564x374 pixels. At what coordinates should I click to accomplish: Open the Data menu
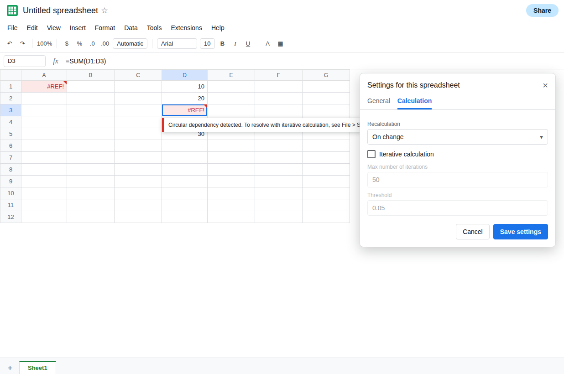(x=131, y=28)
